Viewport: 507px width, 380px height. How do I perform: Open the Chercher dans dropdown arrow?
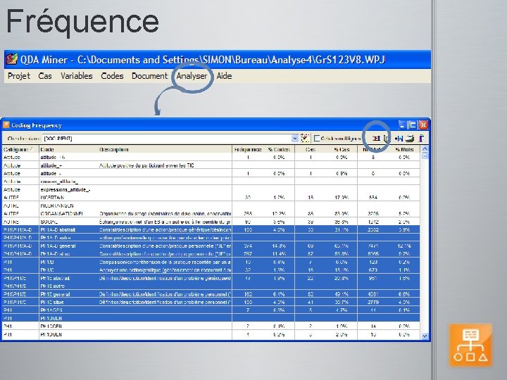pos(295,139)
